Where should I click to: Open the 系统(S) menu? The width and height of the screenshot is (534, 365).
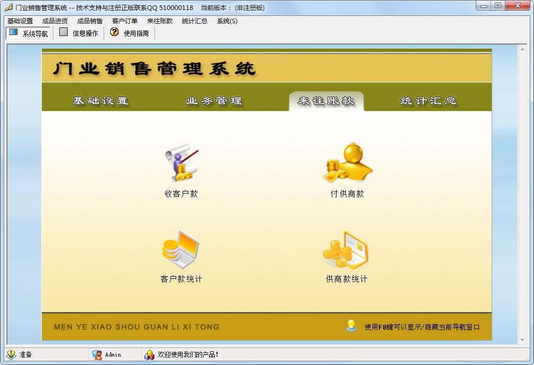point(227,21)
